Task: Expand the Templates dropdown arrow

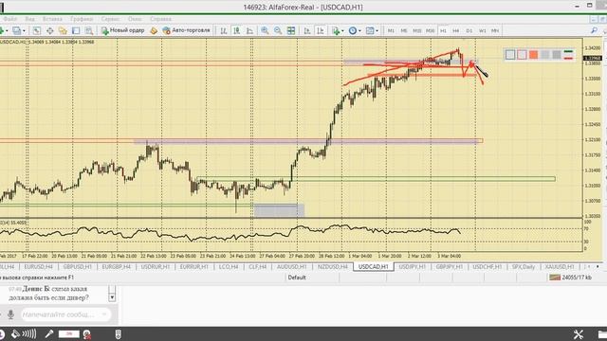Action: tap(377, 30)
